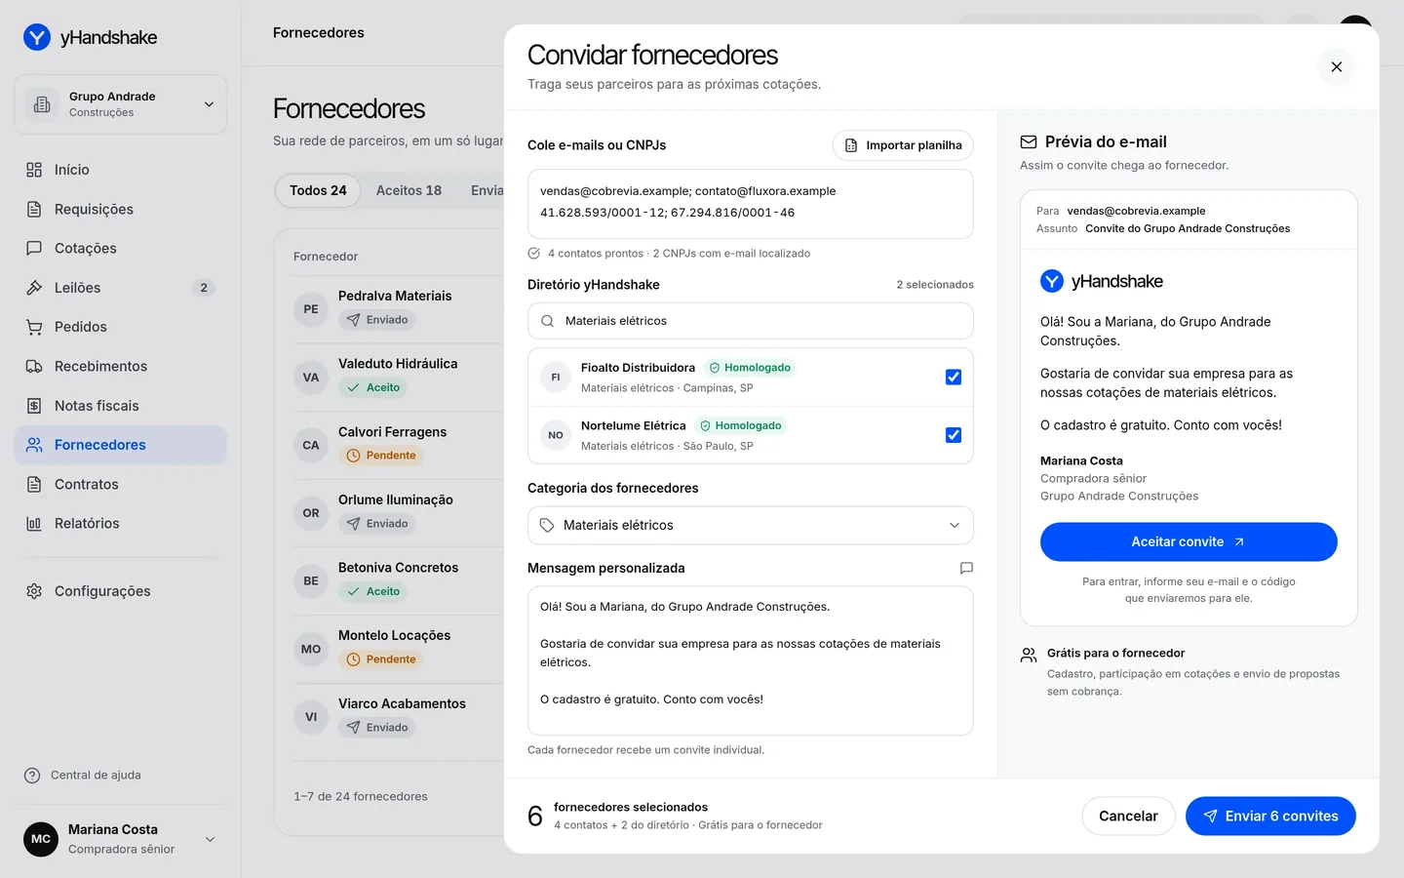Click Enviado status of Orlume Iluminação
This screenshot has width=1404, height=878.
377,524
